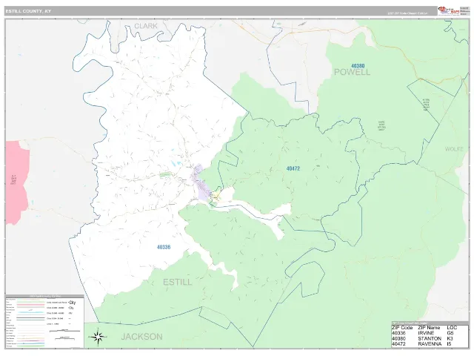Click IRVINE in the ZIP index table

pos(426,333)
